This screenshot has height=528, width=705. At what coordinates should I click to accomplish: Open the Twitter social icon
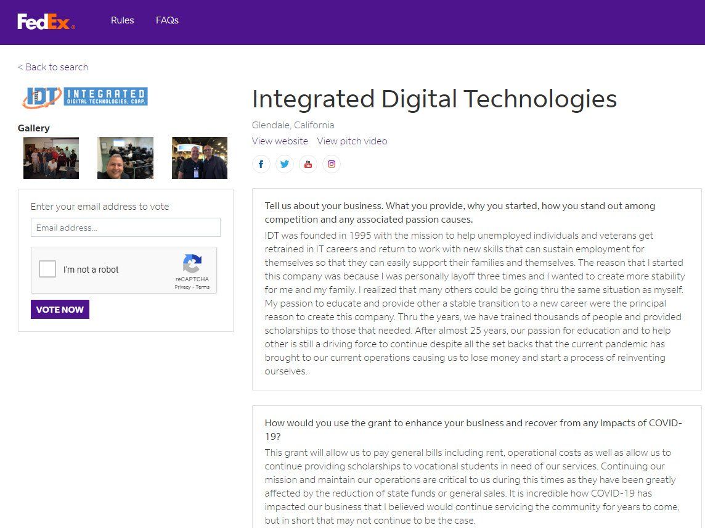[x=285, y=164]
